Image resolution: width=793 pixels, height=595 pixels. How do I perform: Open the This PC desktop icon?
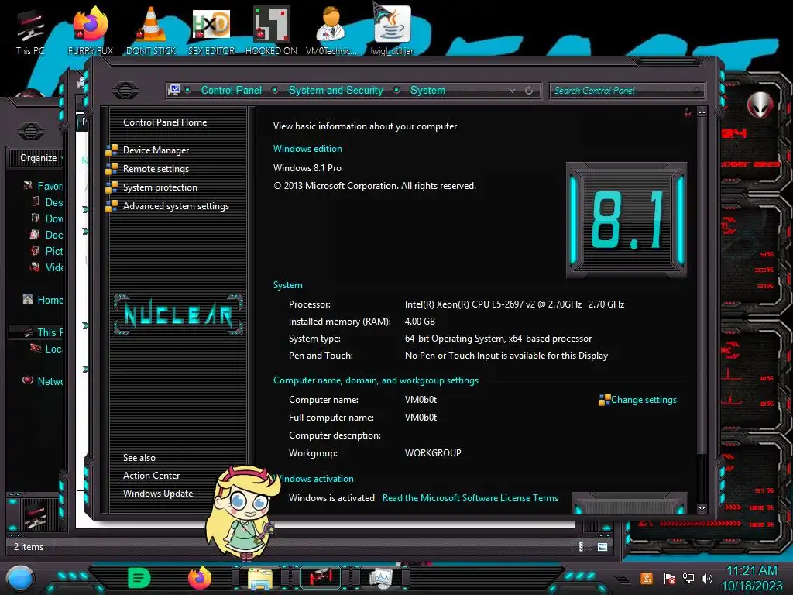(30, 33)
